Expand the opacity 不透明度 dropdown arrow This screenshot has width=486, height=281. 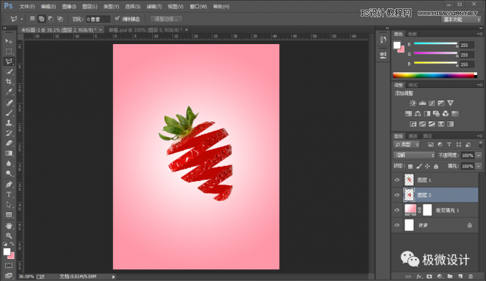tap(478, 156)
